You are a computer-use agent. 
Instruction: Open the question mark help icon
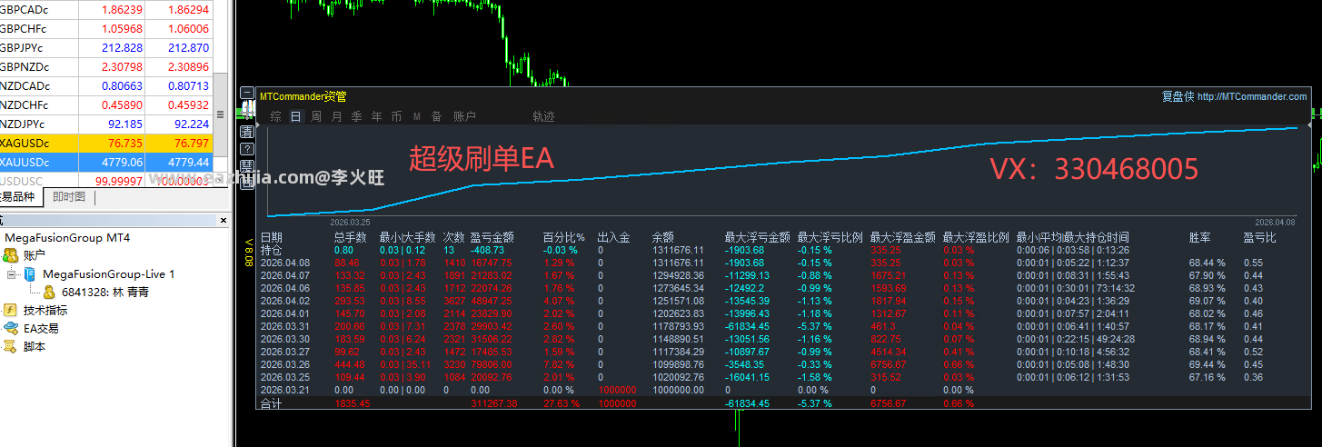point(246,149)
